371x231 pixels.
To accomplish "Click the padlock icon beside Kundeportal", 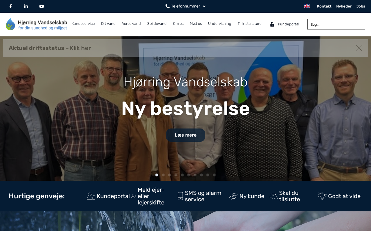I will (272, 24).
